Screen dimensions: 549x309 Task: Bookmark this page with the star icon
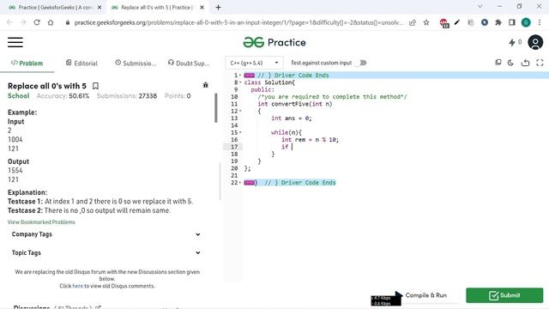coord(426,22)
